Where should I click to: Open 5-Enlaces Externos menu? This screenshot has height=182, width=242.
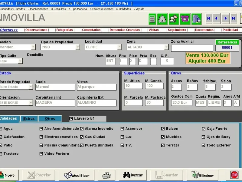(x=101, y=9)
